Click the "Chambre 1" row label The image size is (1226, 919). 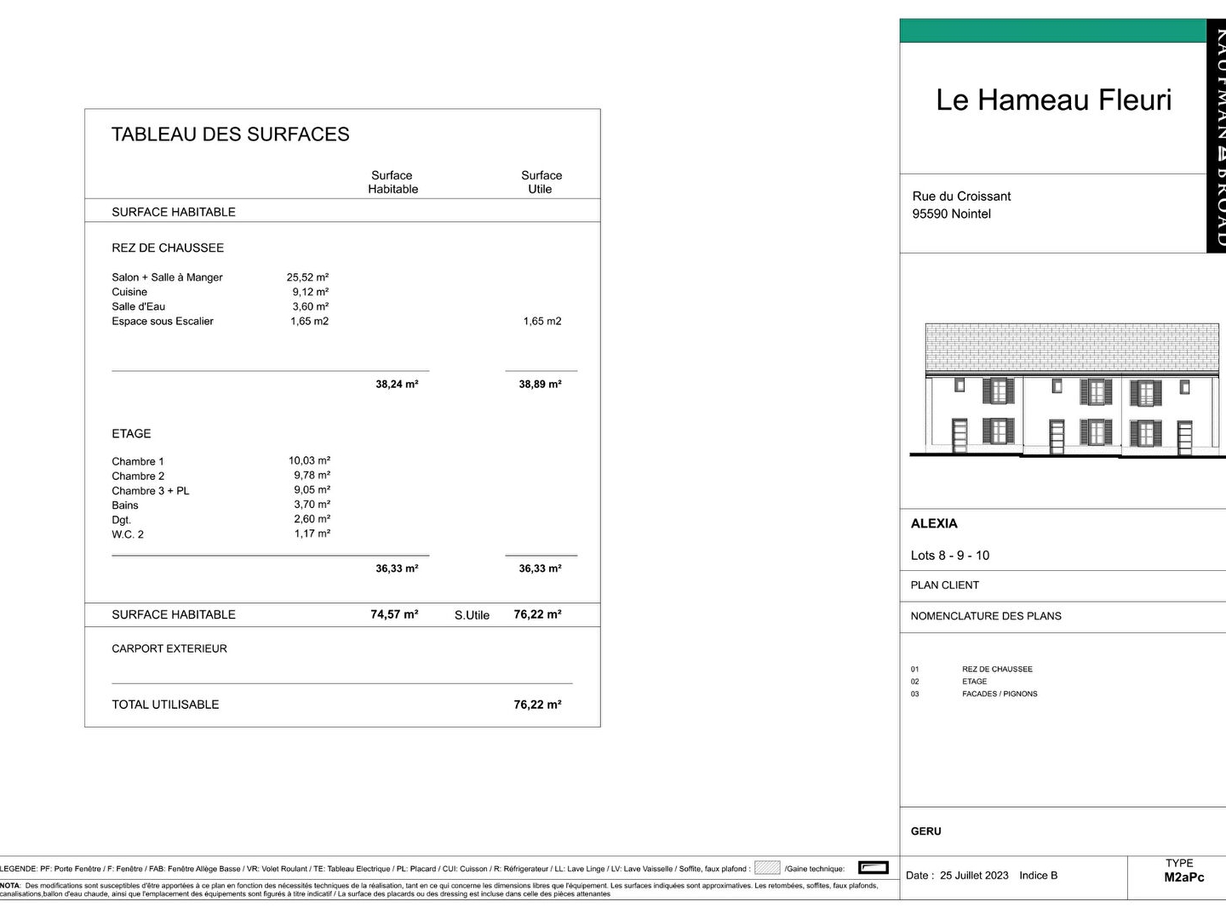coord(138,461)
